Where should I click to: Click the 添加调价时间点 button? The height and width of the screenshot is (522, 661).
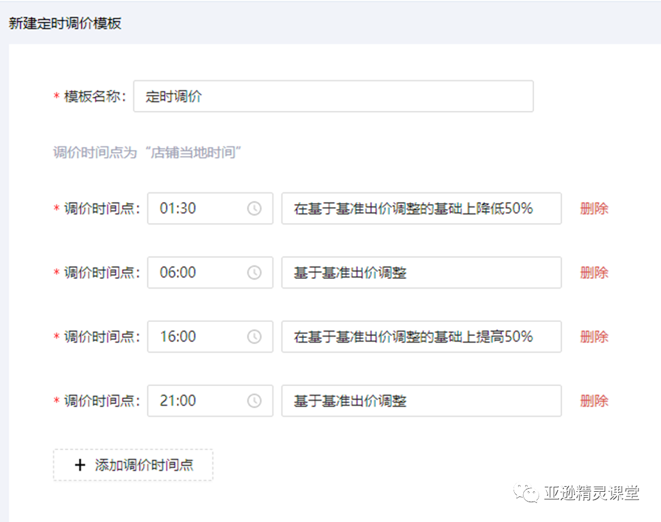click(x=133, y=465)
